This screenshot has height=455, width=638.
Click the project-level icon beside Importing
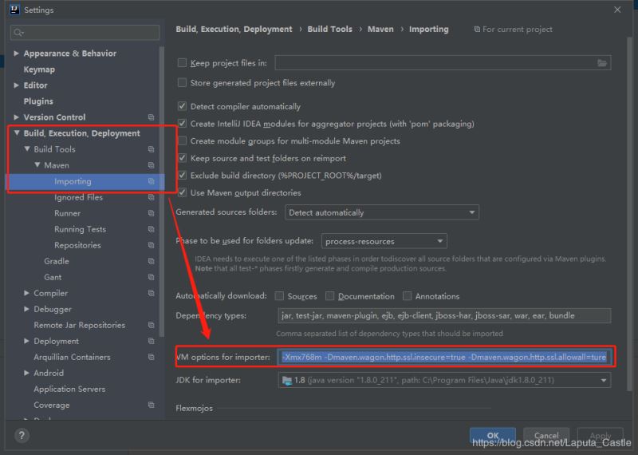(151, 181)
